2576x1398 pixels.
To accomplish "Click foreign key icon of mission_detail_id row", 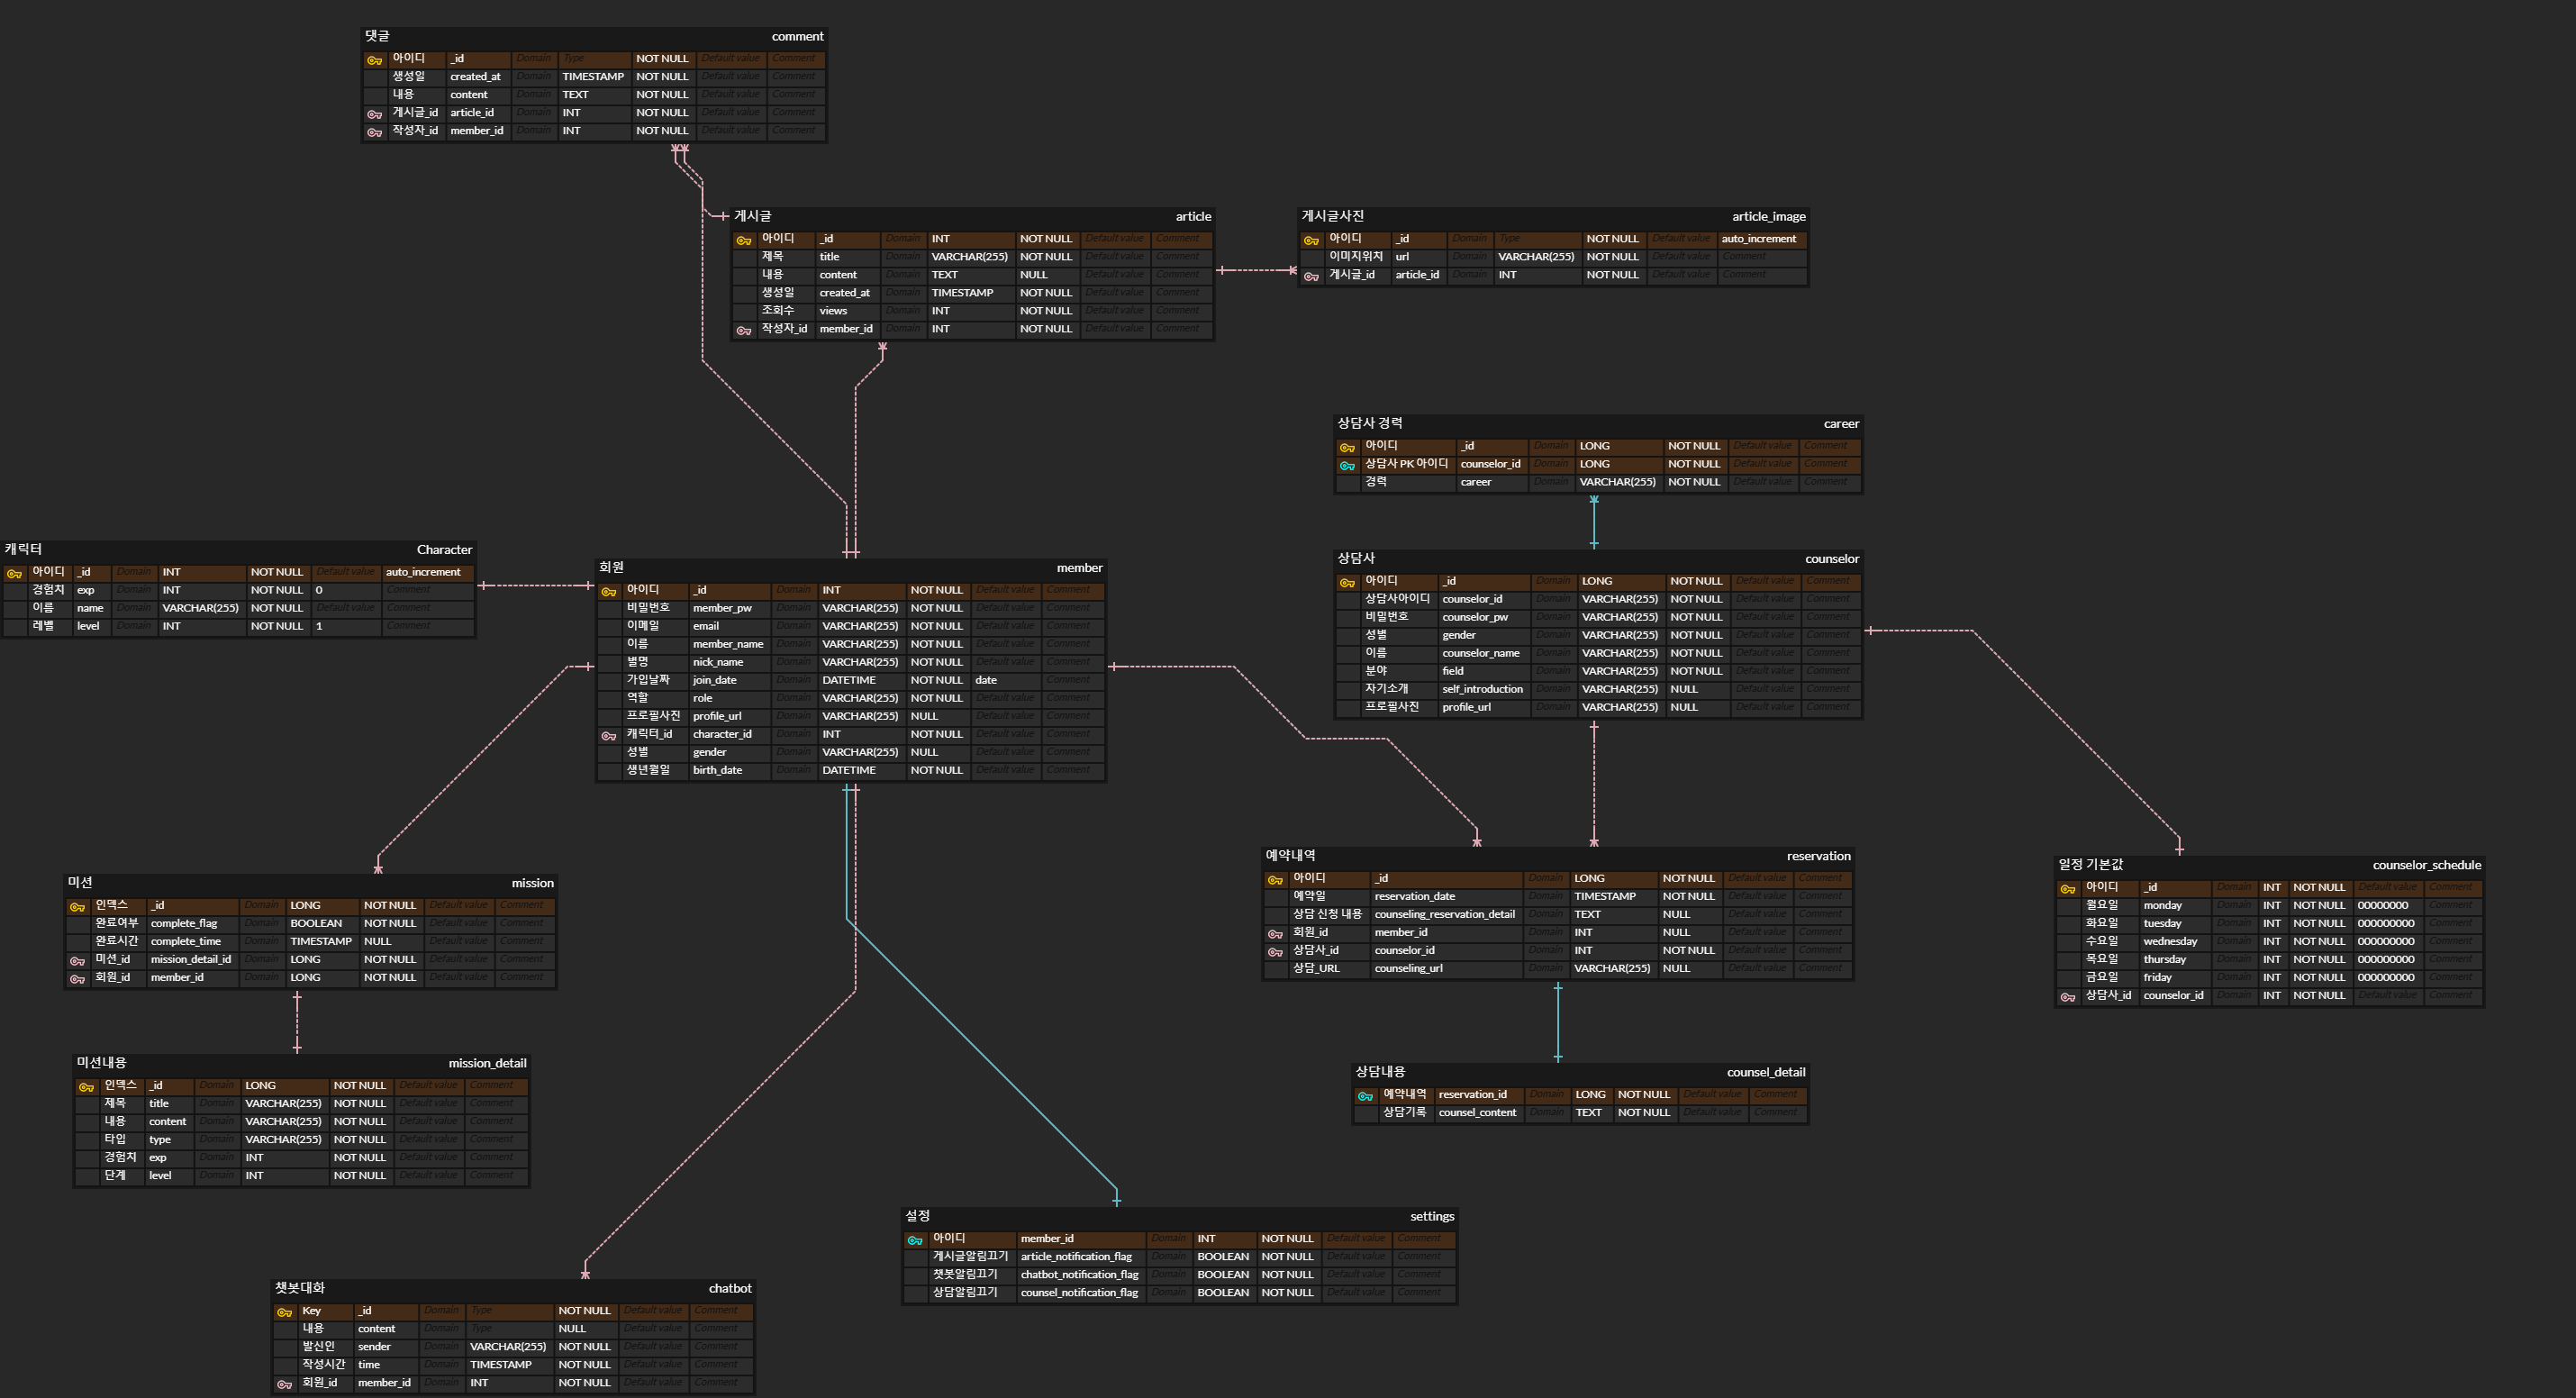I will pos(77,960).
